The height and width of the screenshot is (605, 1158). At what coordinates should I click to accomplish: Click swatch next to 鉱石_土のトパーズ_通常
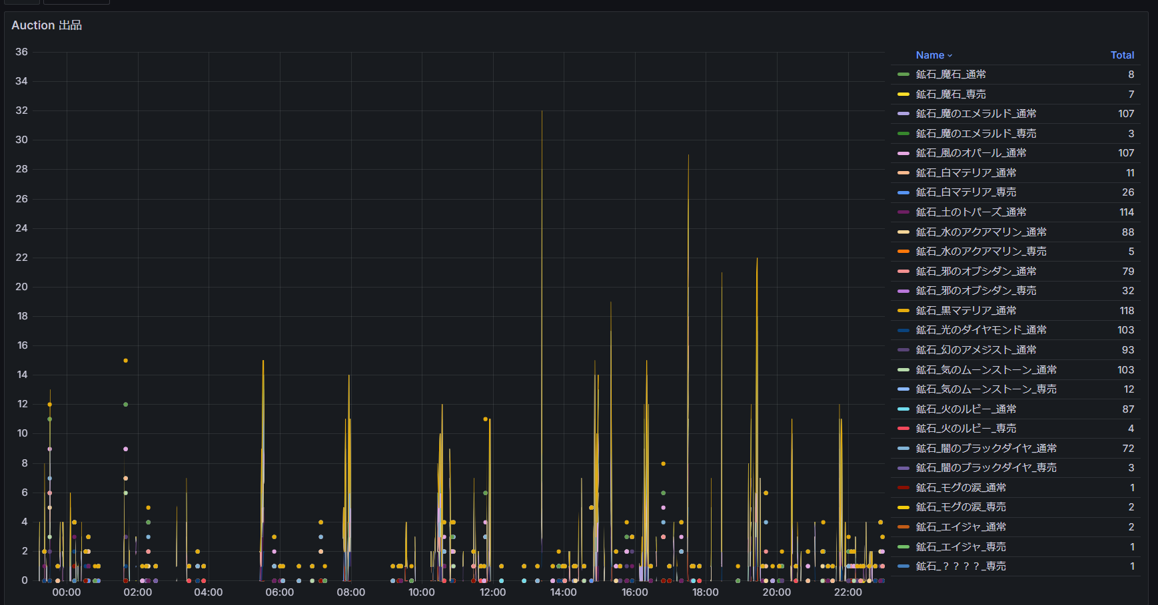[x=903, y=212]
